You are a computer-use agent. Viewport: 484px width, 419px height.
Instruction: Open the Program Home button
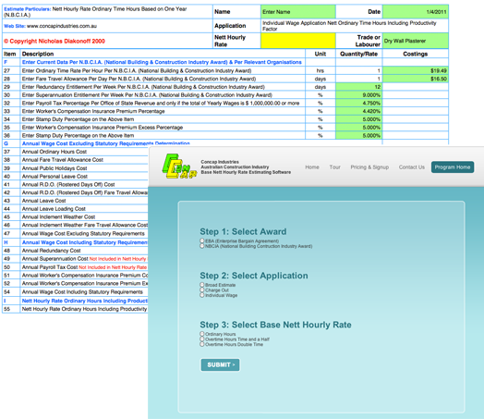tap(453, 167)
